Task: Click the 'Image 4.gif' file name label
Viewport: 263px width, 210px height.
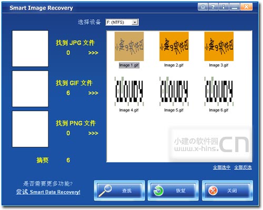Action: coord(129,110)
